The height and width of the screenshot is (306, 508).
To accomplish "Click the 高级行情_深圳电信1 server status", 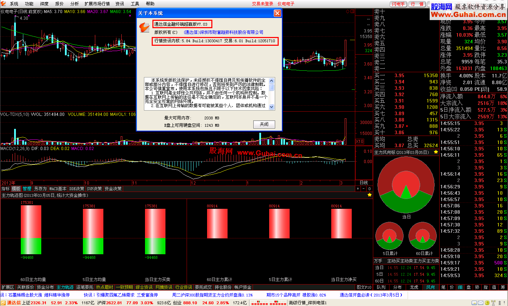I will (308, 303).
